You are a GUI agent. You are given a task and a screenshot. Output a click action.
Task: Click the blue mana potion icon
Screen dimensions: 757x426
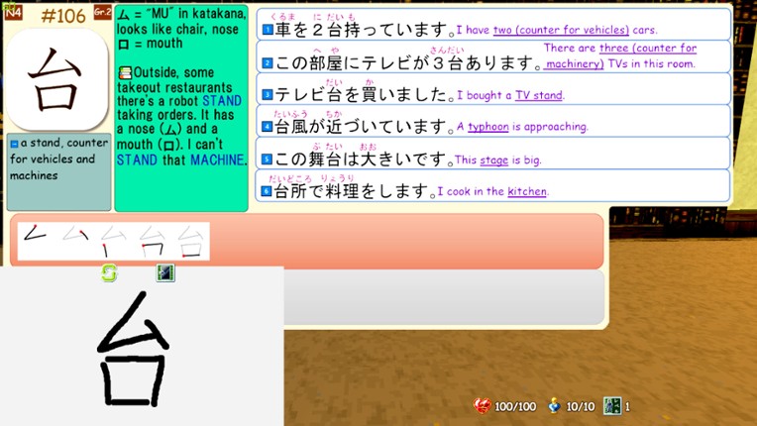point(556,406)
